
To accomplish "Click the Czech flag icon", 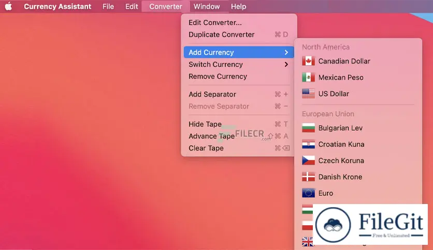I will (308, 161).
